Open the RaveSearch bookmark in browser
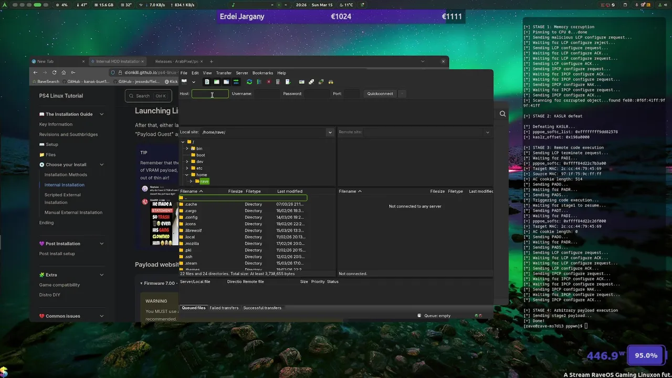This screenshot has height=378, width=672. coord(45,82)
